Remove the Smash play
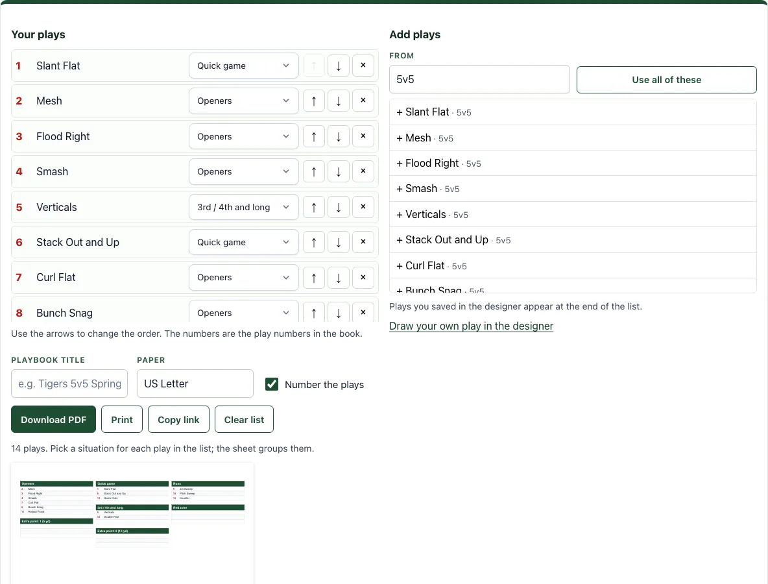The image size is (768, 584). tap(363, 171)
